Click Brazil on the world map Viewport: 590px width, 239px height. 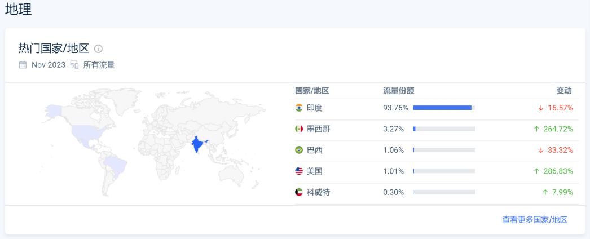point(117,164)
